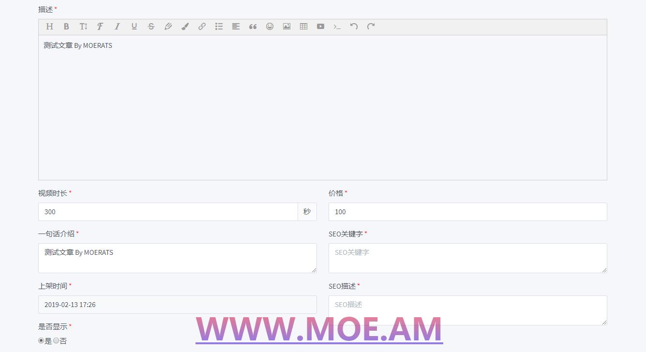The height and width of the screenshot is (352, 646).
Task: Redo the last edit
Action: tap(371, 27)
